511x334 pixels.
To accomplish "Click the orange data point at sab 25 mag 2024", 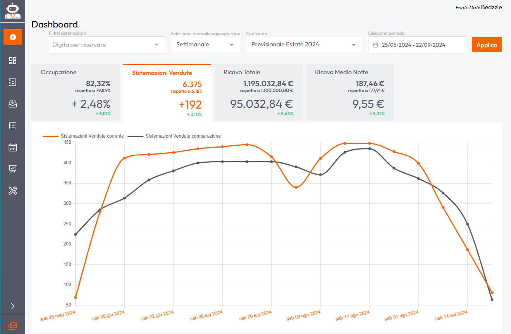I will 76,297.
